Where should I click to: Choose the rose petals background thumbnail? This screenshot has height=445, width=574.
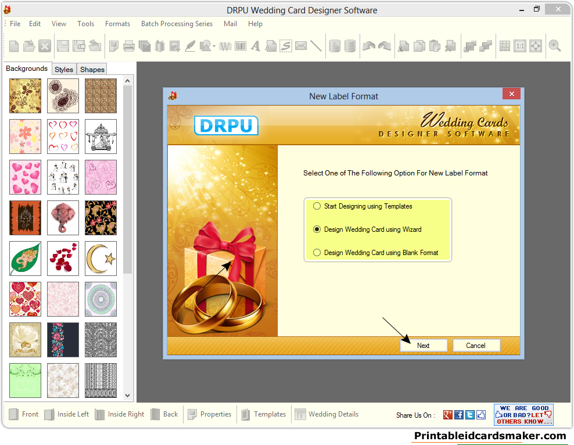coord(63,259)
